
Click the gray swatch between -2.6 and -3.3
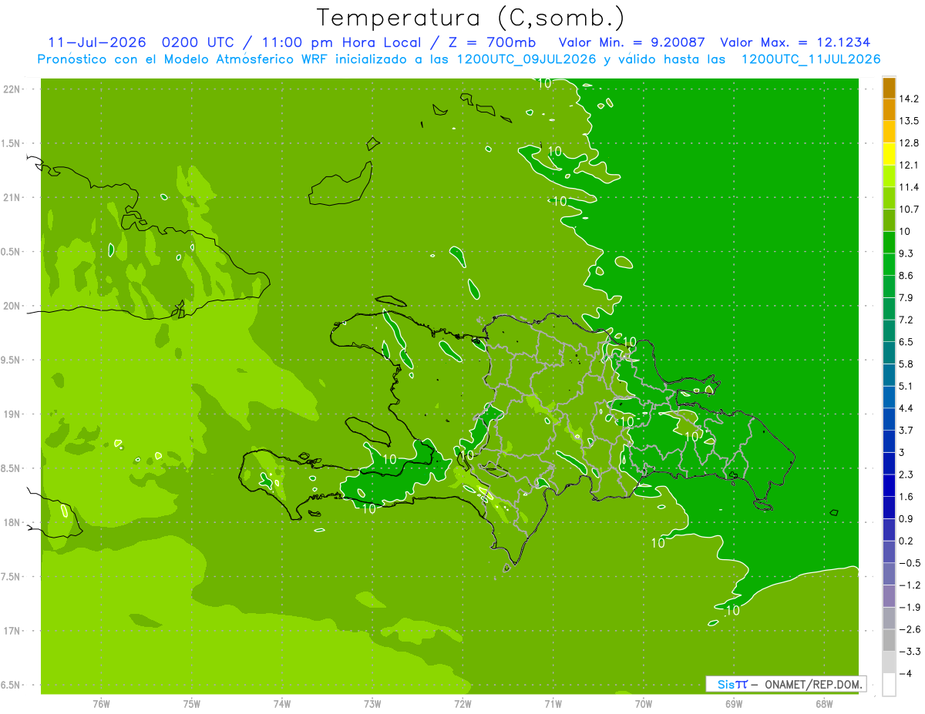(889, 640)
